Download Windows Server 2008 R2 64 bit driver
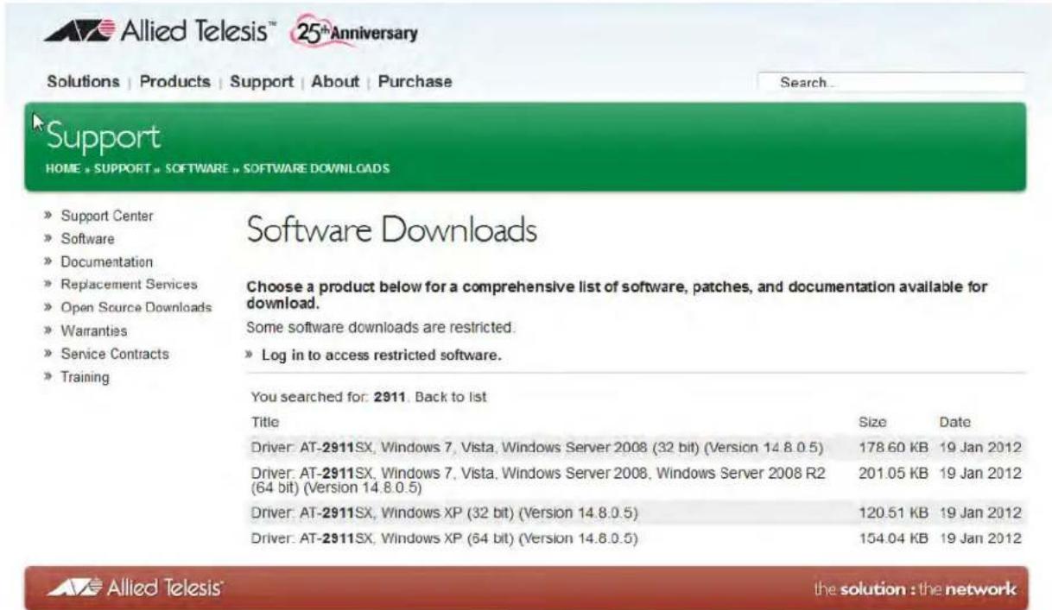1052x610 pixels. pos(538,480)
